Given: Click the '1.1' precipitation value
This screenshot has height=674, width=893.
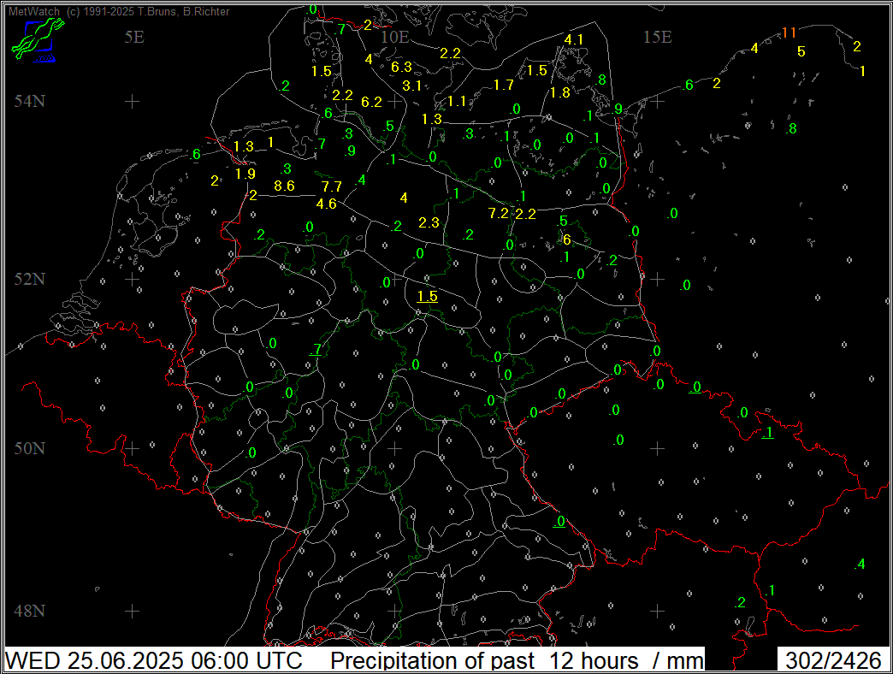Looking at the screenshot, I should tap(456, 101).
